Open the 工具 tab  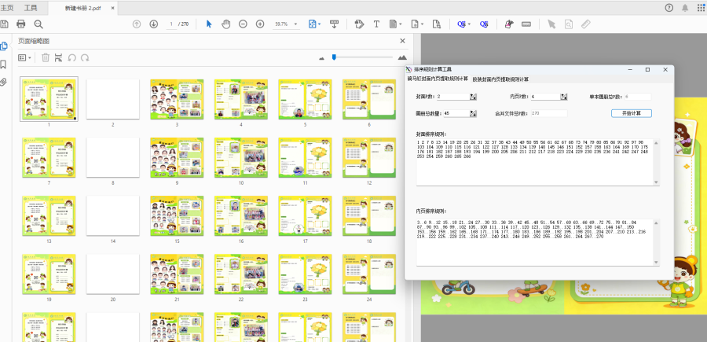pos(31,8)
